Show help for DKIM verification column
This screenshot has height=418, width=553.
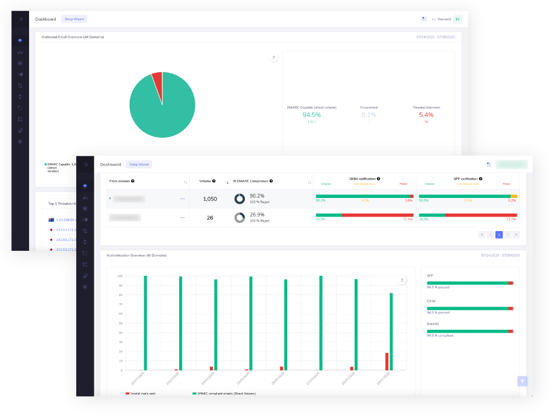point(379,179)
